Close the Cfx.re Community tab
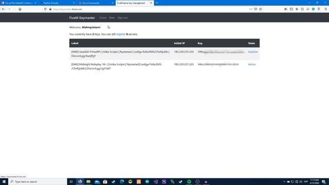The height and width of the screenshot is (185, 329). (113, 3)
